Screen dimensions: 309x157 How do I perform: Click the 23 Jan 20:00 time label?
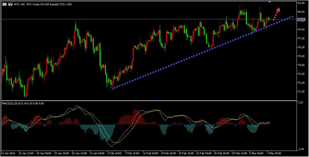point(62,153)
